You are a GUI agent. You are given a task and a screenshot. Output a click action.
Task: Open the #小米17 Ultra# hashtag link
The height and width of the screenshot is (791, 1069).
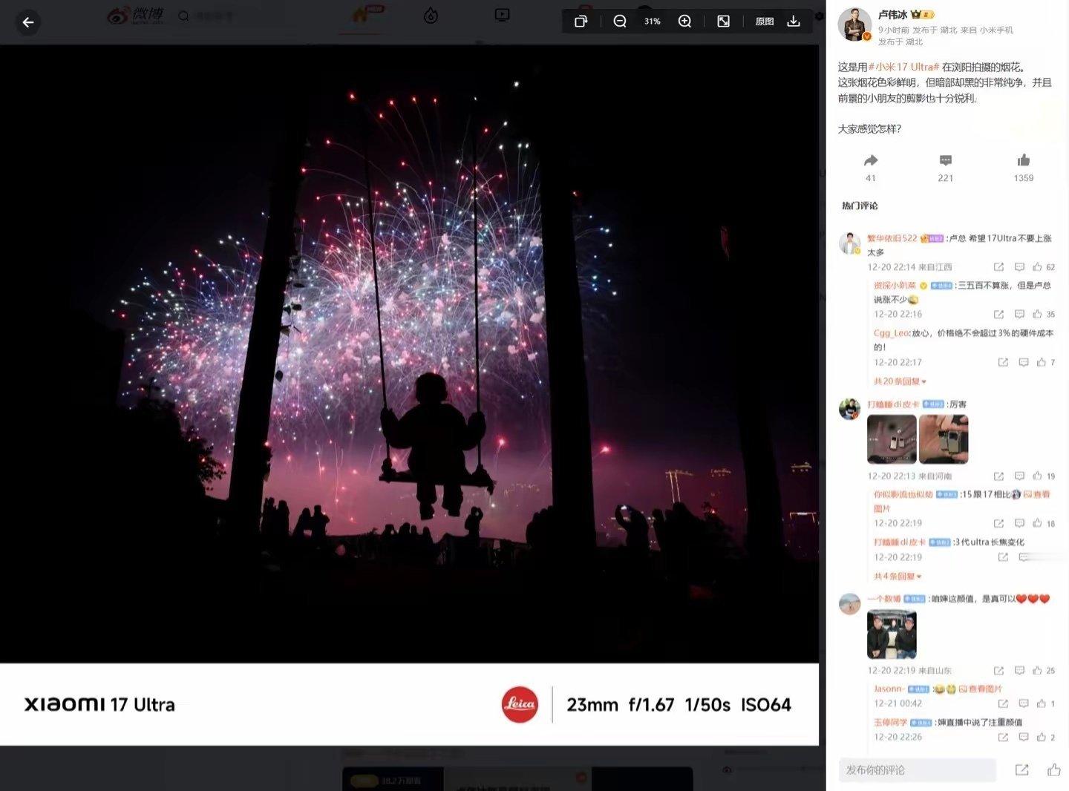pyautogui.click(x=903, y=67)
